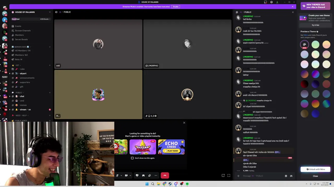Screen dimensions: 334x187
Task: Open the Help question mark icon
Action: tap(271, 2)
